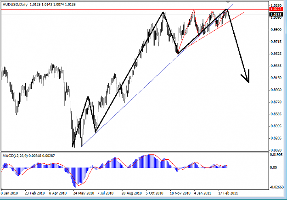The image size is (287, 200).
Task: Click the 17 Feb 2011 date label
Action: pyautogui.click(x=228, y=193)
